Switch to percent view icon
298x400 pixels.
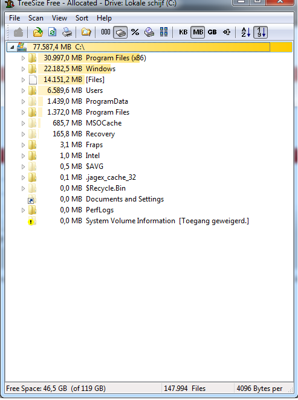click(135, 32)
